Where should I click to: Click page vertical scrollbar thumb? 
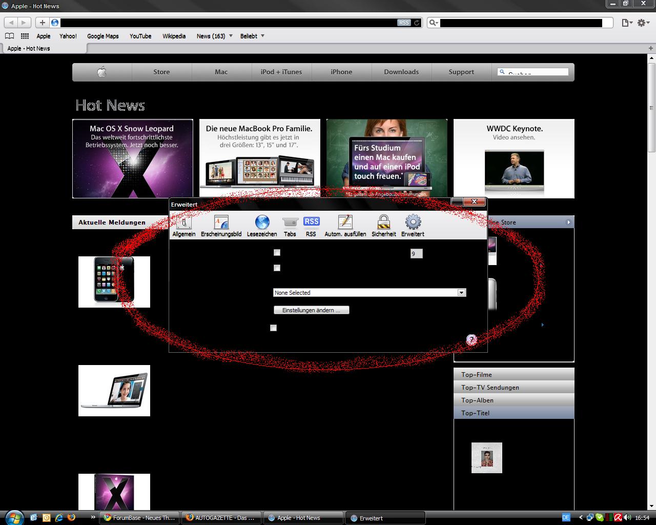coord(651,108)
